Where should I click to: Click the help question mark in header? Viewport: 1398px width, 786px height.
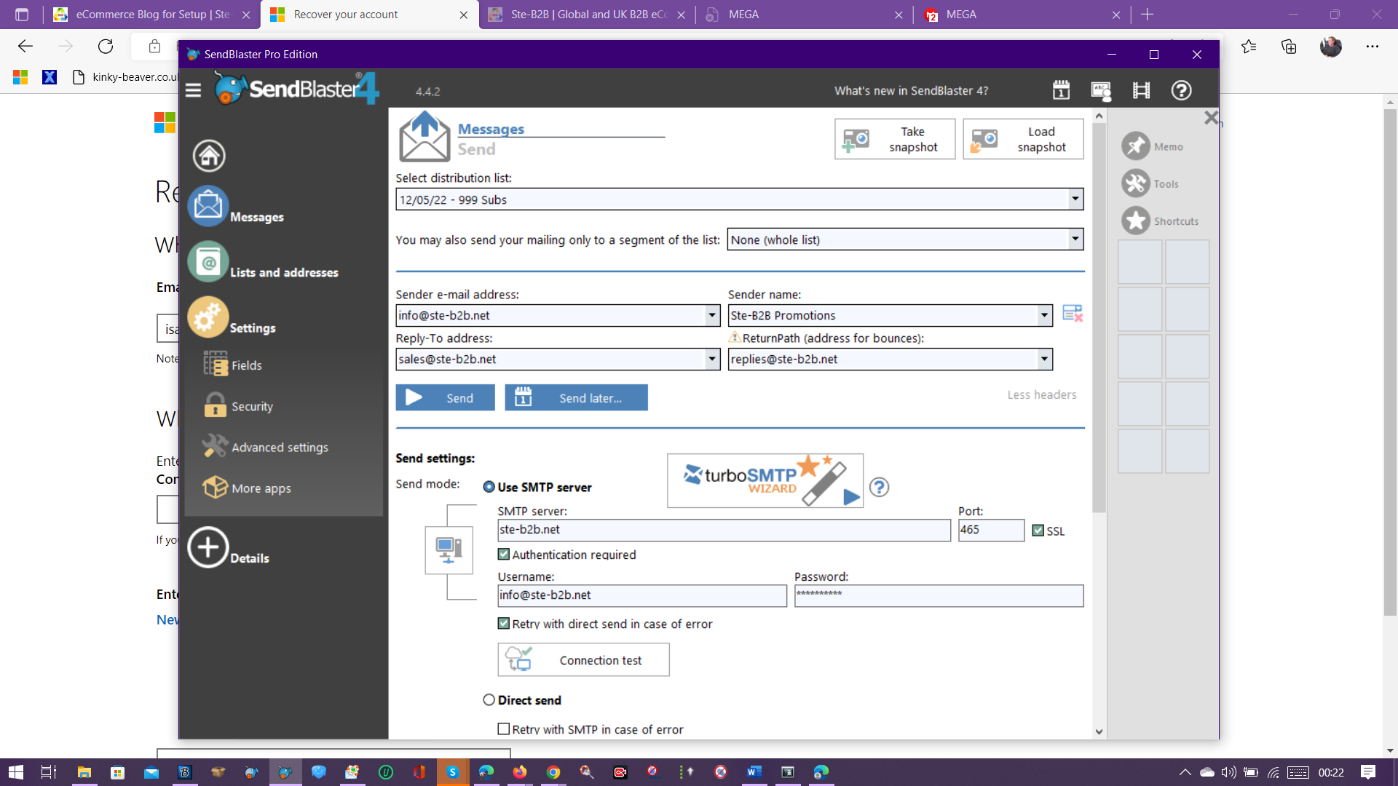(1181, 90)
